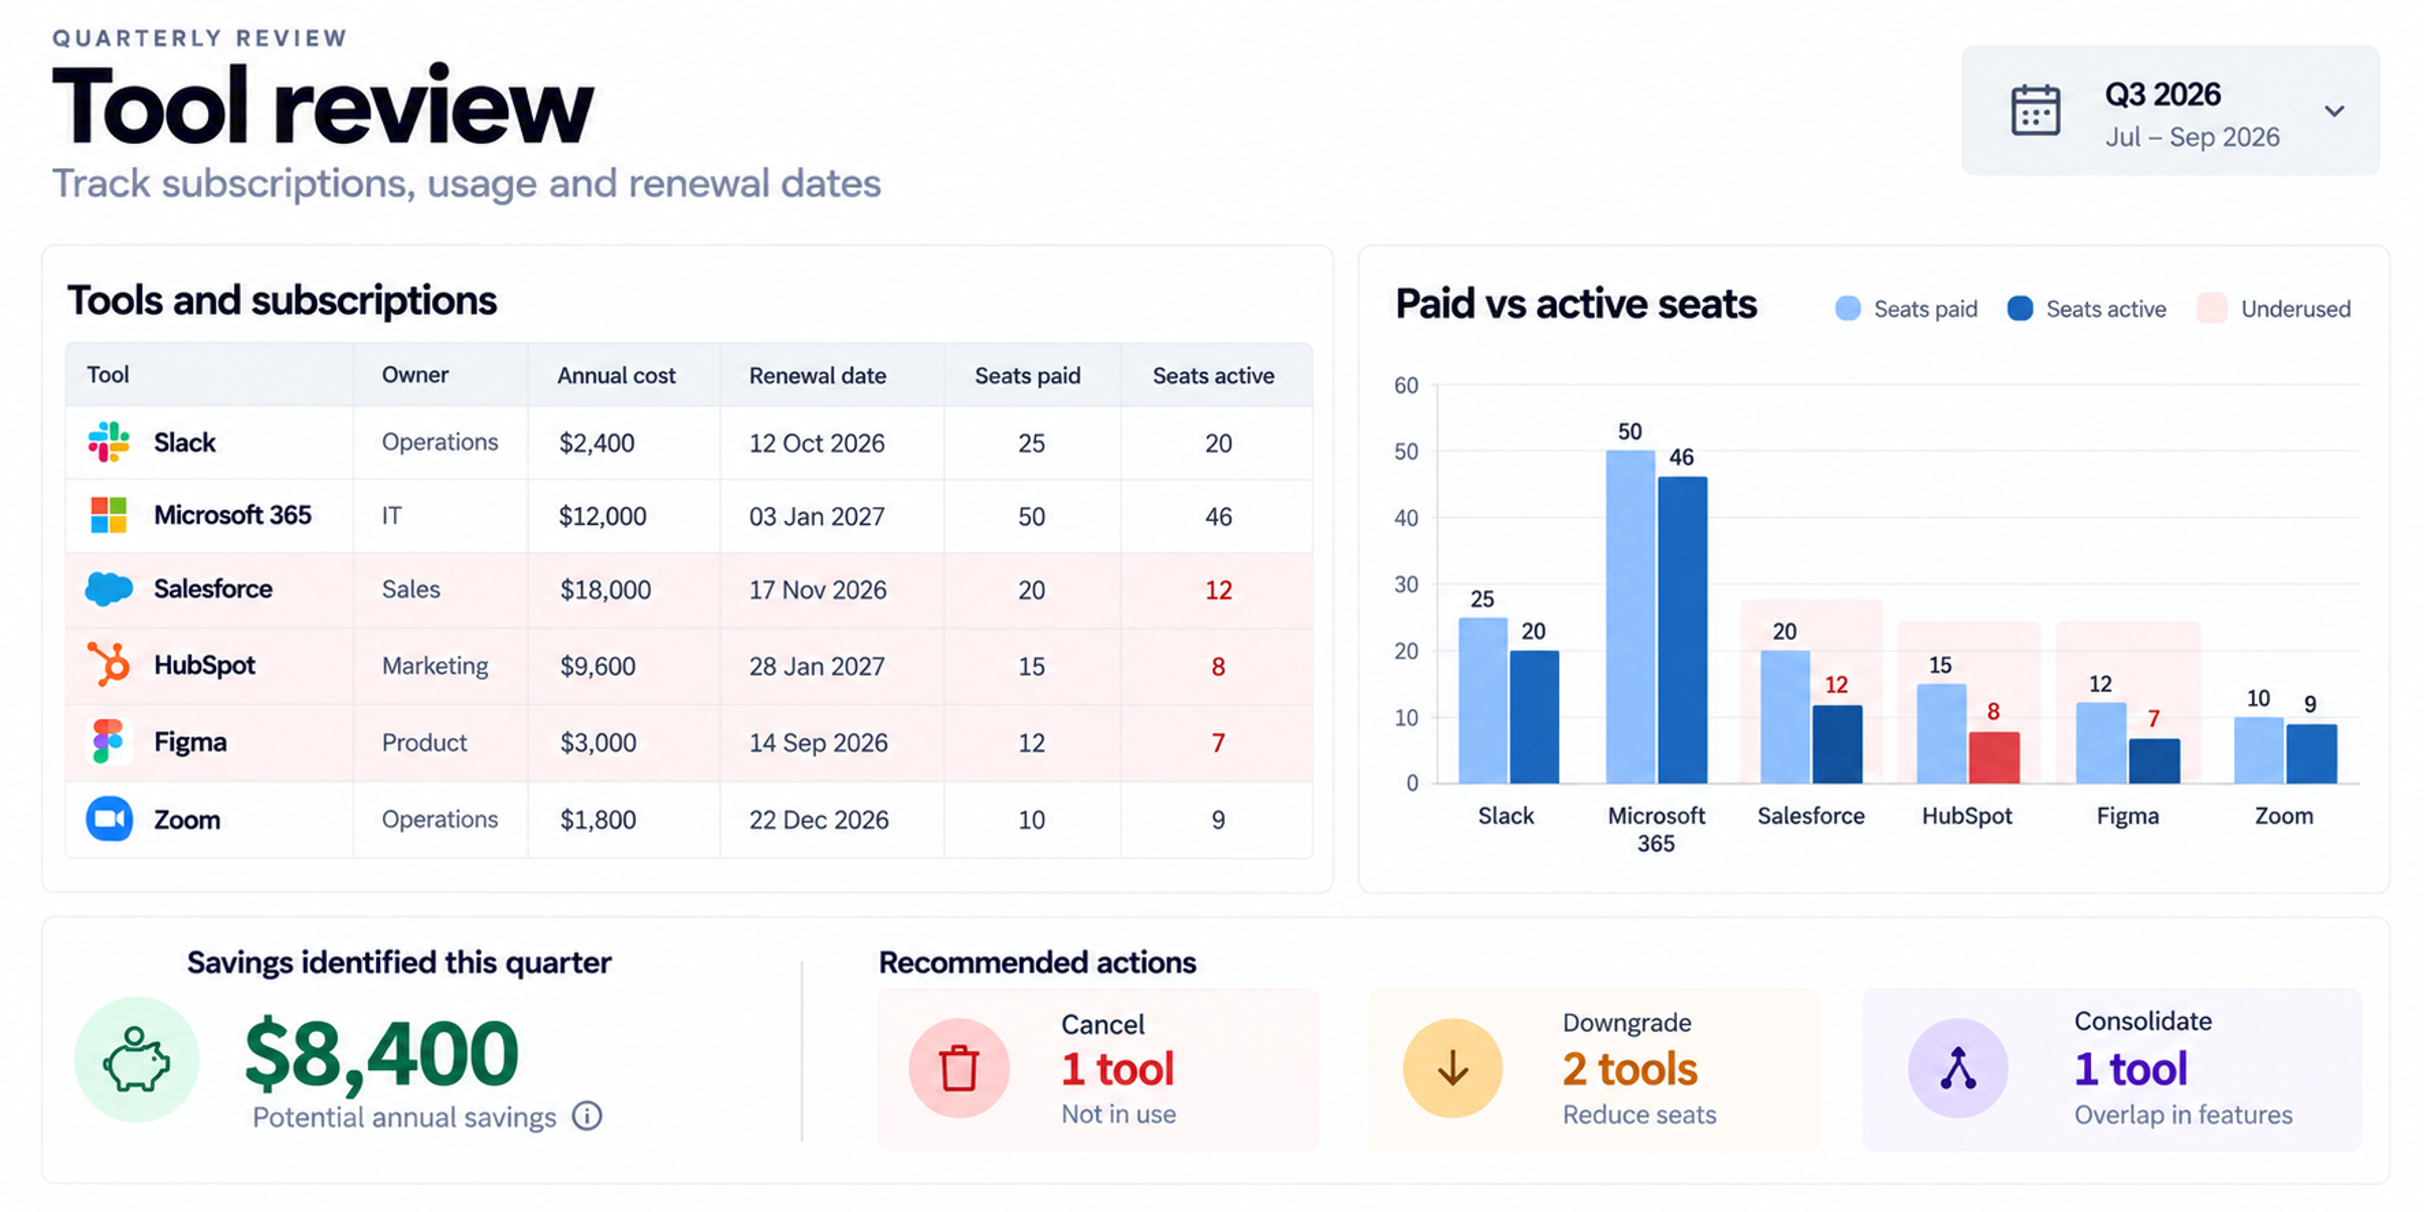Toggle the Seats active legend swatch
Image resolution: width=2424 pixels, height=1212 pixels.
[2020, 309]
